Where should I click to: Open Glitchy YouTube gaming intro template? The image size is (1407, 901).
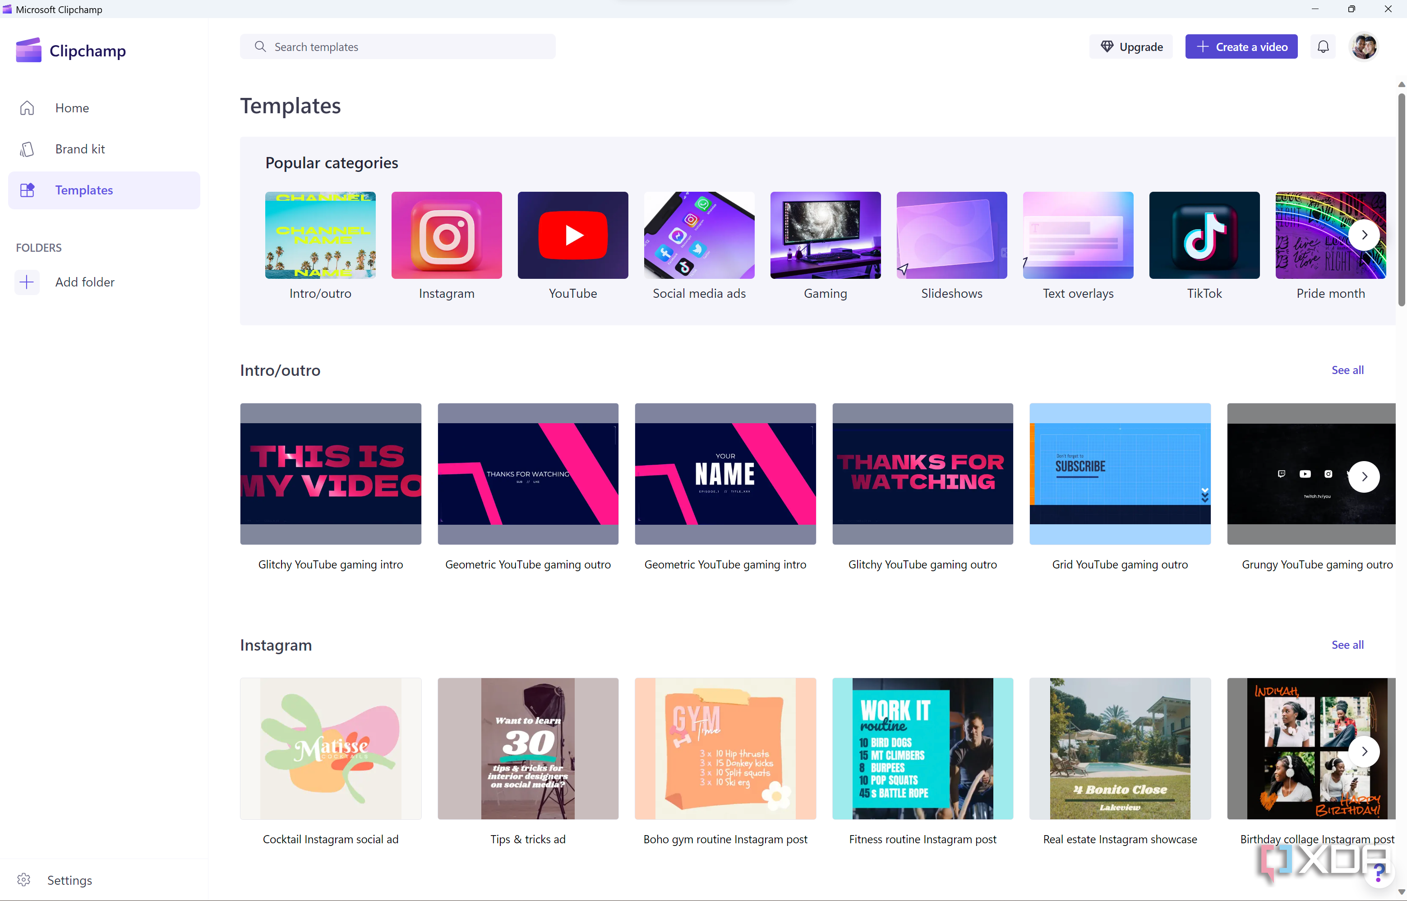pyautogui.click(x=330, y=474)
